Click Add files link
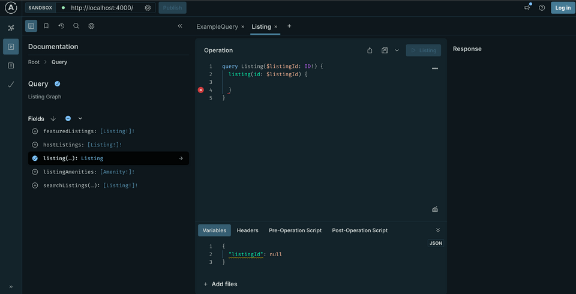The image size is (576, 294). click(x=220, y=284)
